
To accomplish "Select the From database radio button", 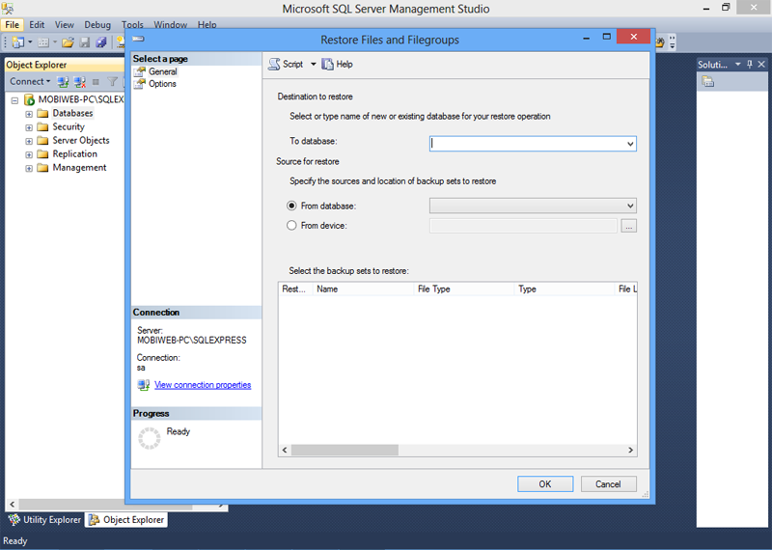I will point(291,206).
